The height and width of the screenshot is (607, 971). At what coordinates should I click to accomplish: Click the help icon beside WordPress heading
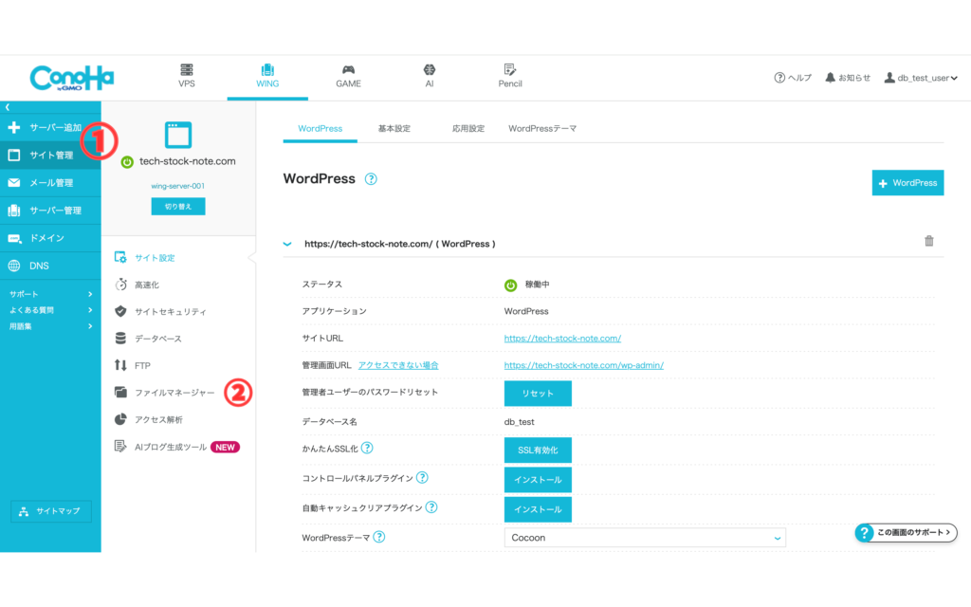(x=371, y=179)
